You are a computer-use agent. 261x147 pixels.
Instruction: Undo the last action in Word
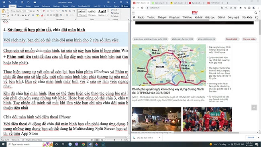pos(10,2)
